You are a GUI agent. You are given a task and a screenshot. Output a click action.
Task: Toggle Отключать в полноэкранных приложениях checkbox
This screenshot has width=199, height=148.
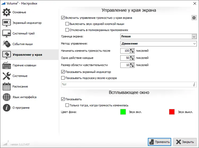pos(67,30)
